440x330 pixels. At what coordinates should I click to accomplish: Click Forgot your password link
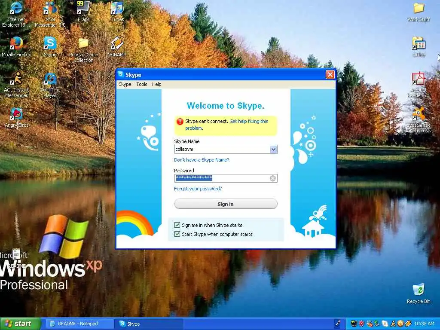click(x=198, y=189)
